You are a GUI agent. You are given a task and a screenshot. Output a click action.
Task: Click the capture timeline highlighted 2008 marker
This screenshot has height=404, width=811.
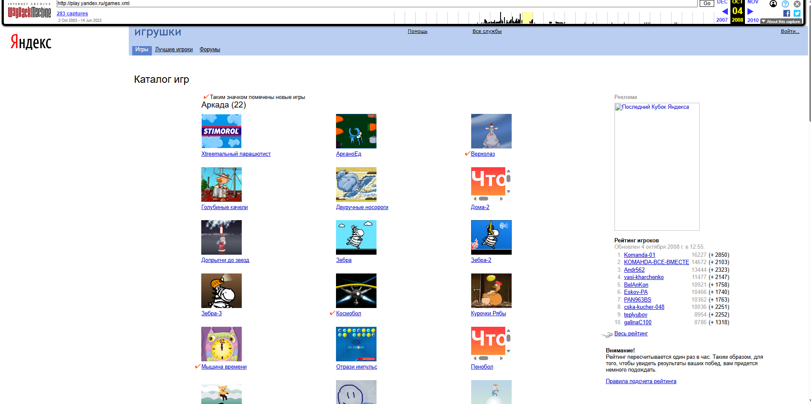[527, 17]
